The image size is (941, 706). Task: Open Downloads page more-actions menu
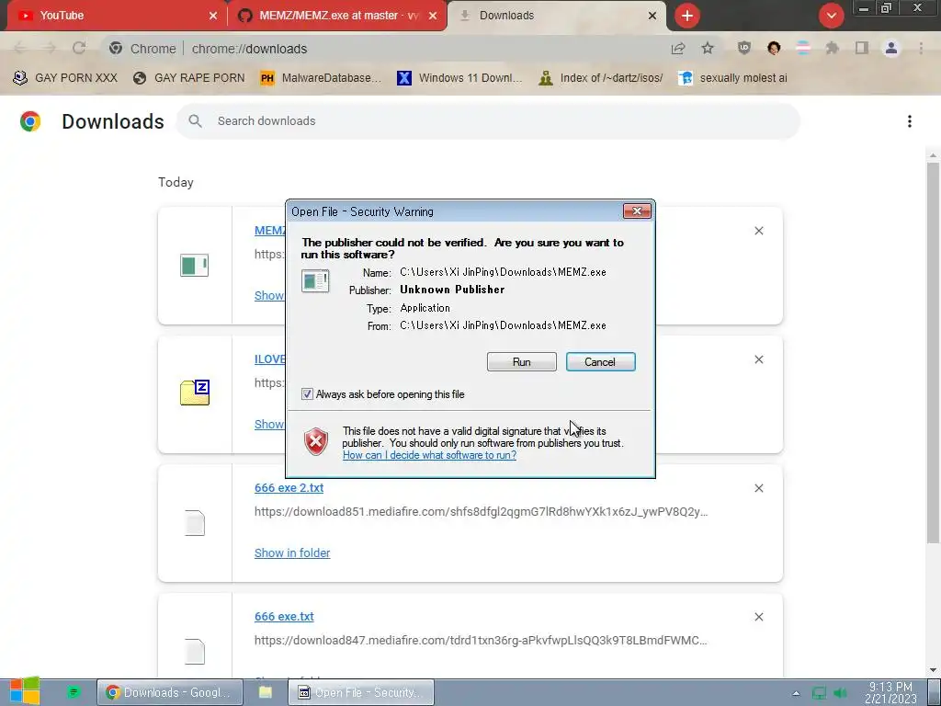click(x=910, y=121)
